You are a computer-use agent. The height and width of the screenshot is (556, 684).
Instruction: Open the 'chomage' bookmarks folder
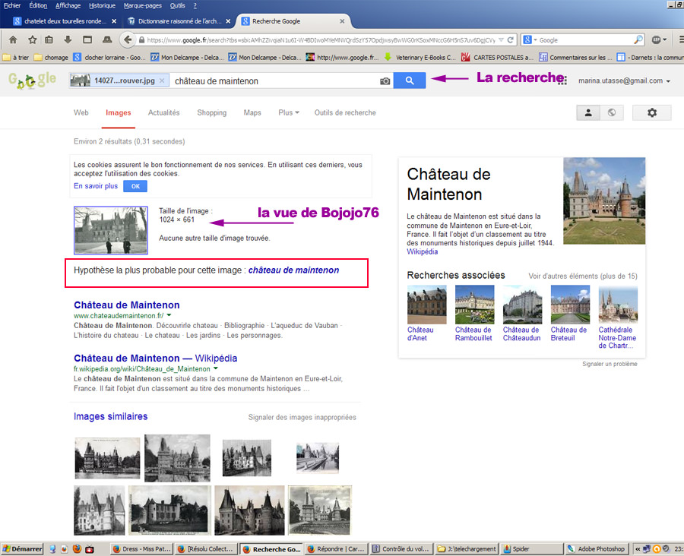[51, 57]
